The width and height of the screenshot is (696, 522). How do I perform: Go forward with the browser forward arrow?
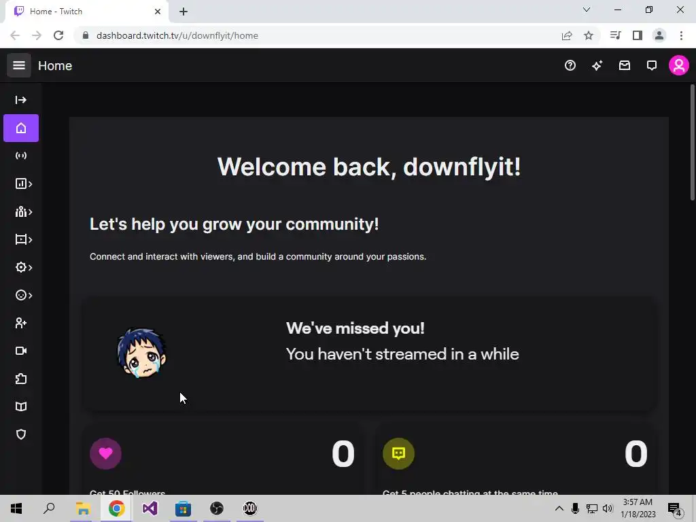pyautogui.click(x=37, y=35)
